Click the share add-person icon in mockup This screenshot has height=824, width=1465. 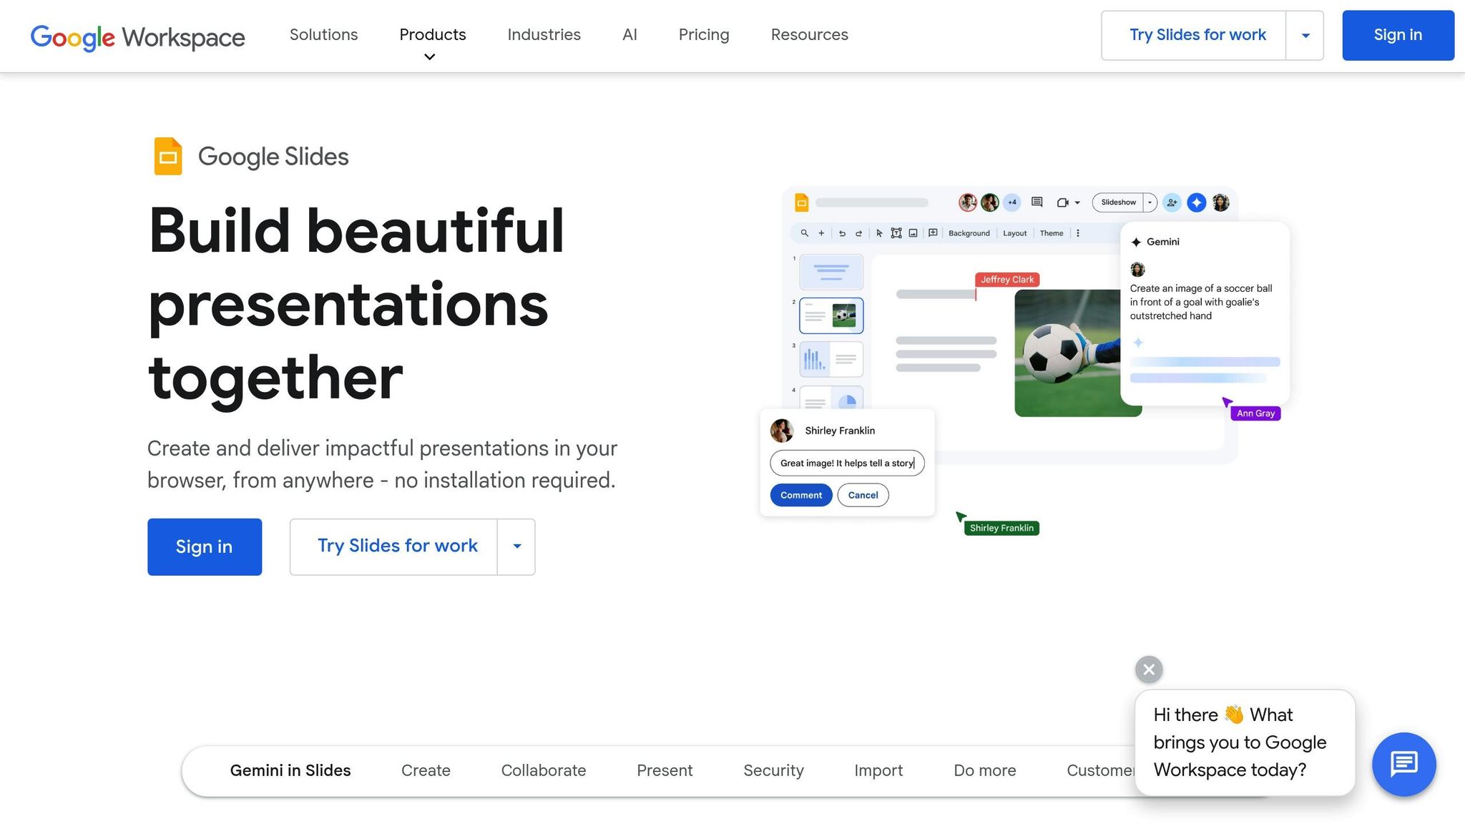[1172, 202]
